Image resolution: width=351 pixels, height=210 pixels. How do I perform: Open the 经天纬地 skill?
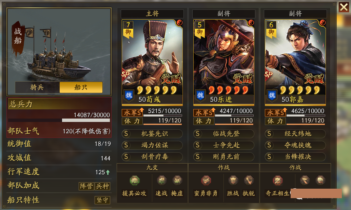295,134
